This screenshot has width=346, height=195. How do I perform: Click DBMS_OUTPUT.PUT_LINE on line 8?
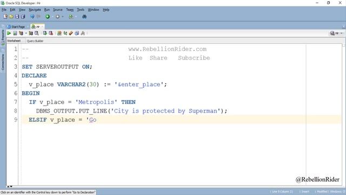(71, 111)
